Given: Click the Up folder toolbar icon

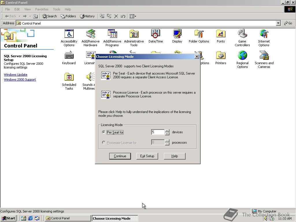Looking at the screenshot, I should pyautogui.click(x=35, y=16).
